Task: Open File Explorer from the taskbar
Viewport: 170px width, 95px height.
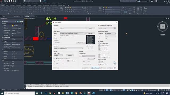Action: (63, 93)
